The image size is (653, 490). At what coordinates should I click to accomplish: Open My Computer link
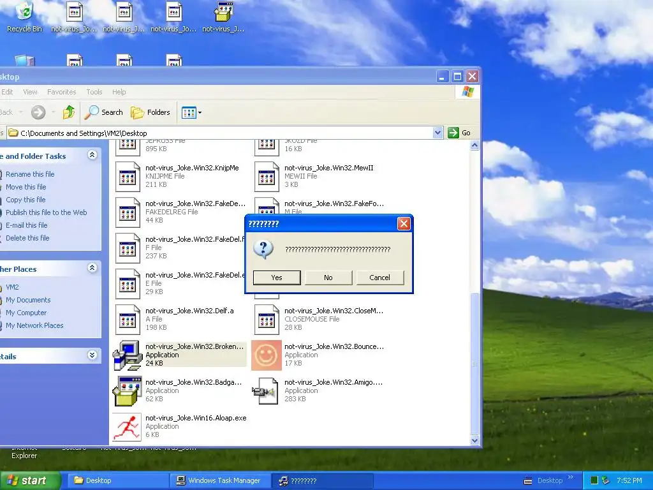(x=26, y=313)
